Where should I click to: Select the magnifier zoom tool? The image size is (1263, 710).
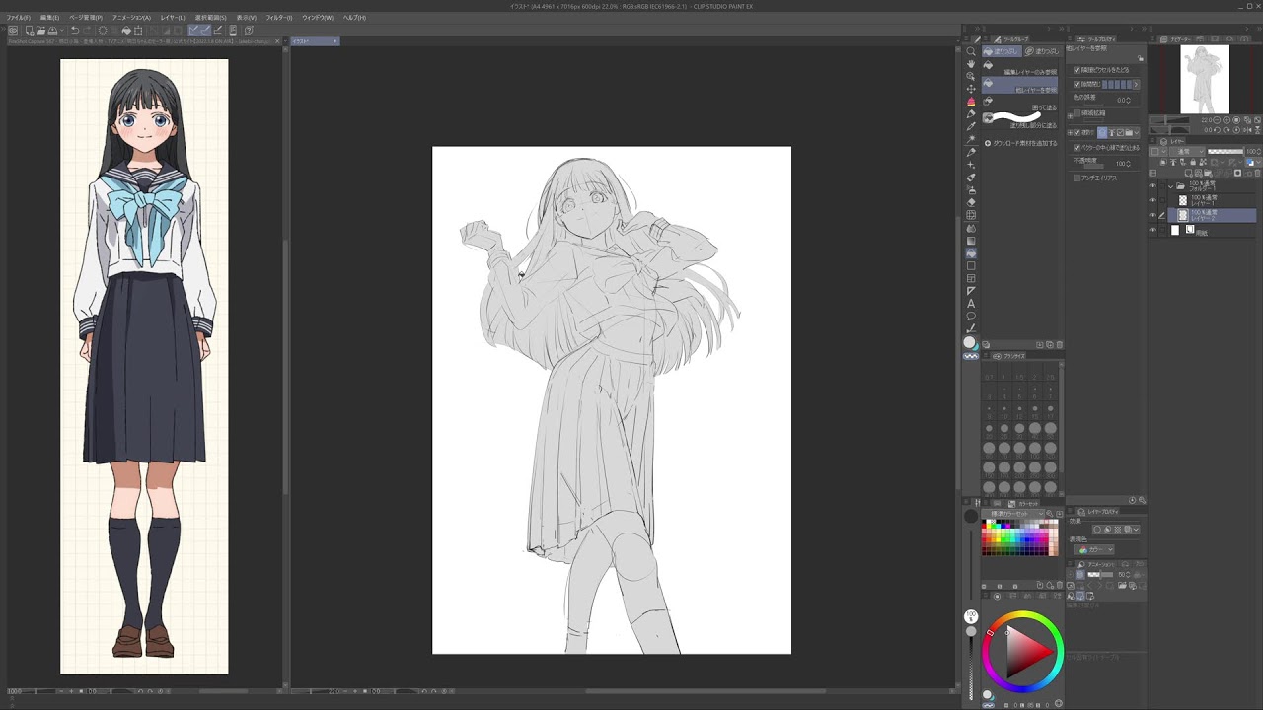point(971,51)
